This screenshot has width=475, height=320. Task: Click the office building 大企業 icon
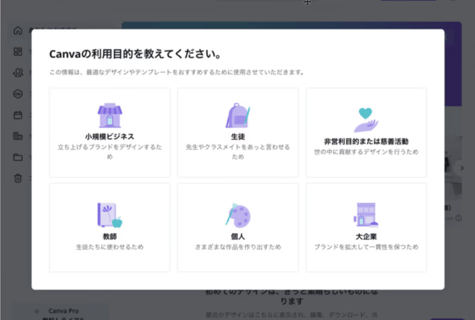coord(366,215)
